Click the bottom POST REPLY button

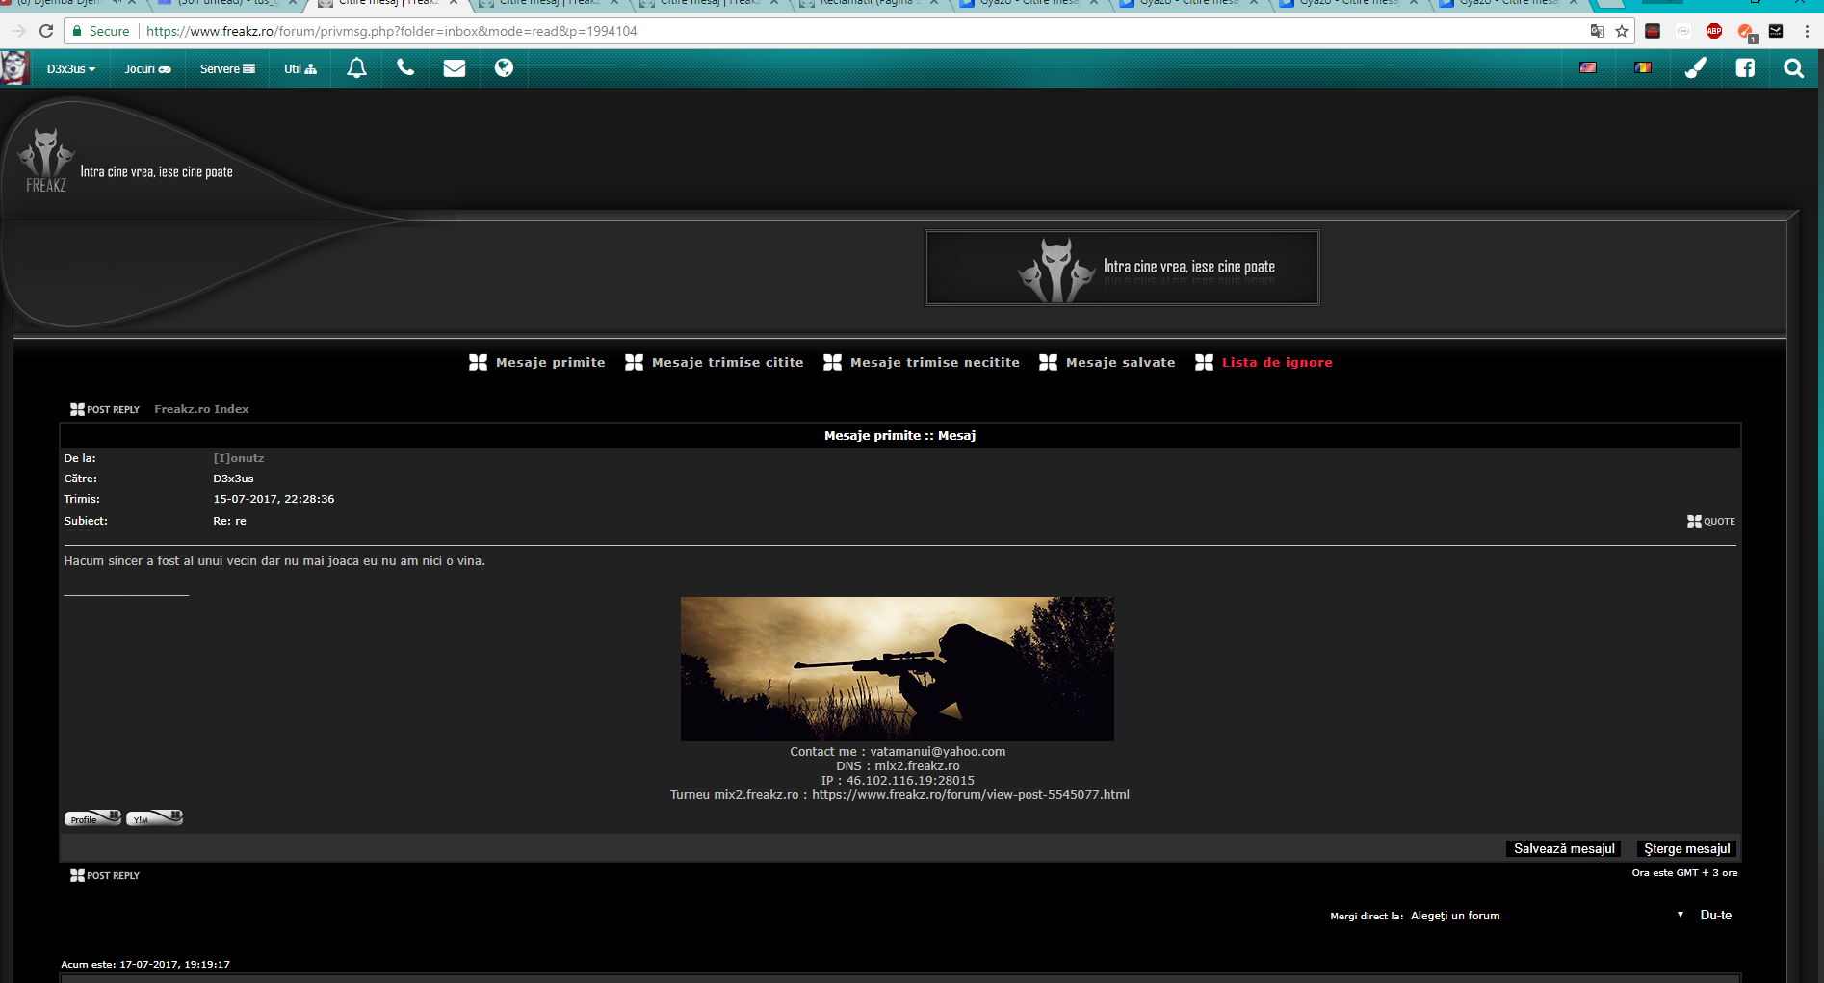point(105,876)
